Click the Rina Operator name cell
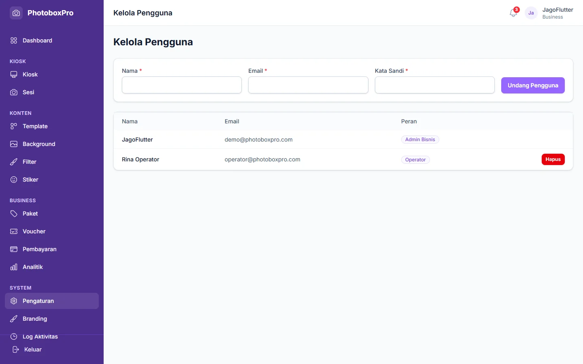This screenshot has width=583, height=364. pyautogui.click(x=140, y=159)
